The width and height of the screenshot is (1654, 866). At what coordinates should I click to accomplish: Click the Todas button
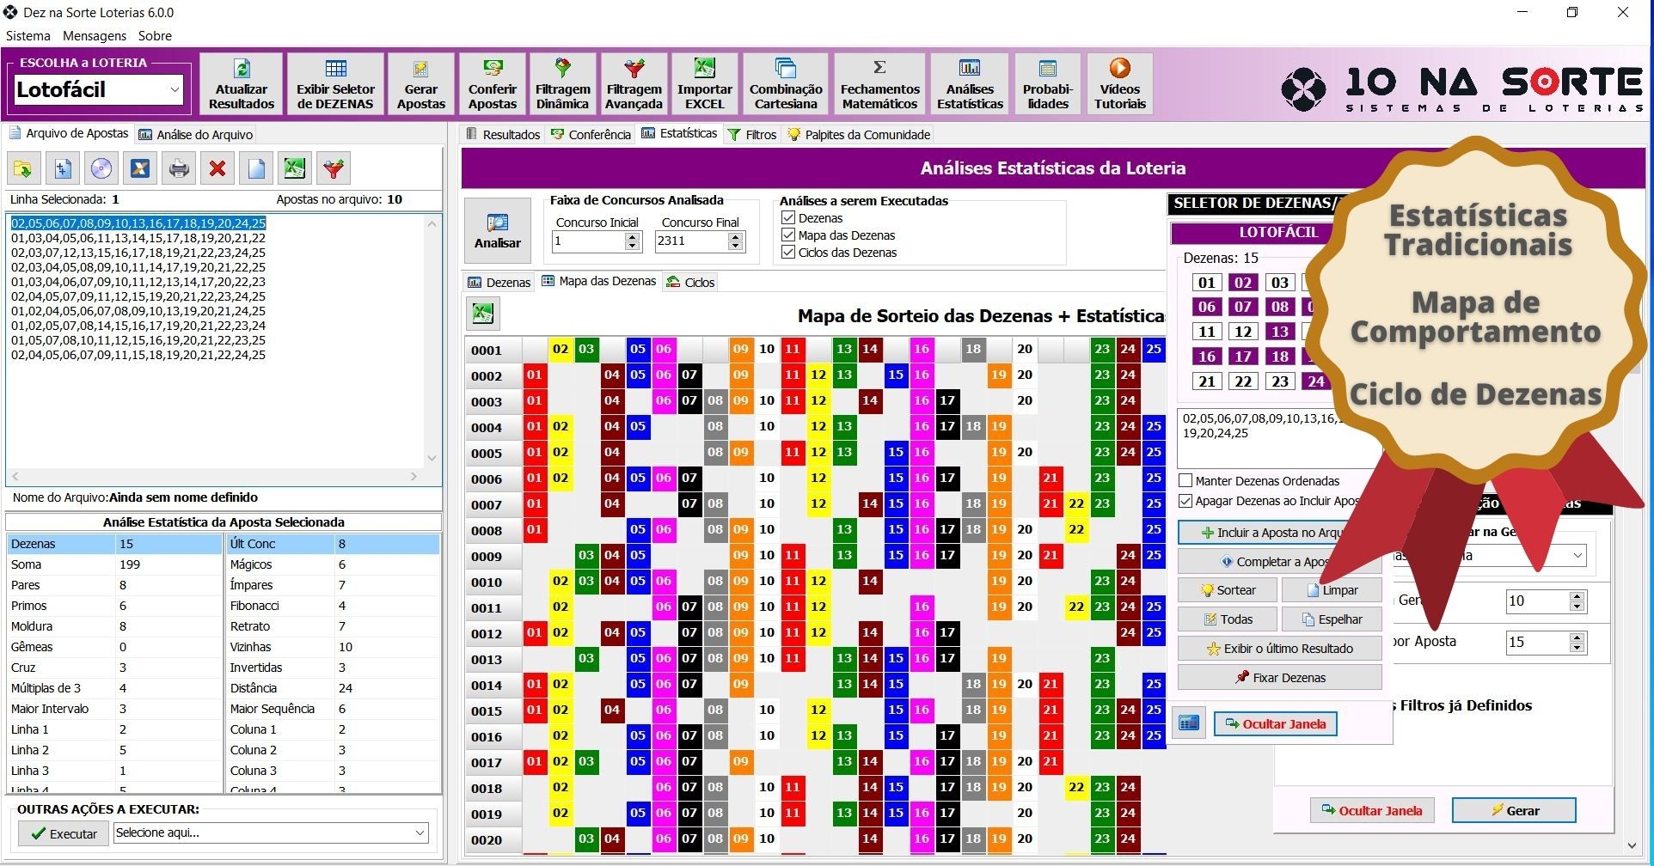click(x=1228, y=619)
